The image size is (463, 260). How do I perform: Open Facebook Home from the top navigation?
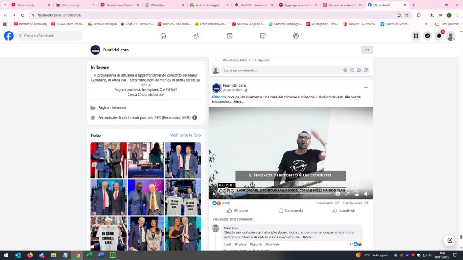[163, 36]
